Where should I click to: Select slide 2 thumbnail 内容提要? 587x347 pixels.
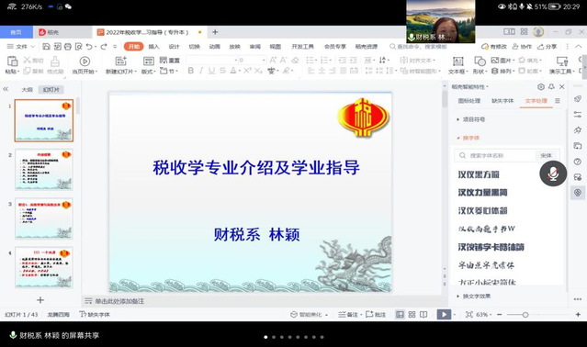coord(44,170)
